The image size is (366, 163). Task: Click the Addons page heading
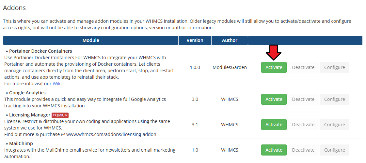click(x=14, y=8)
